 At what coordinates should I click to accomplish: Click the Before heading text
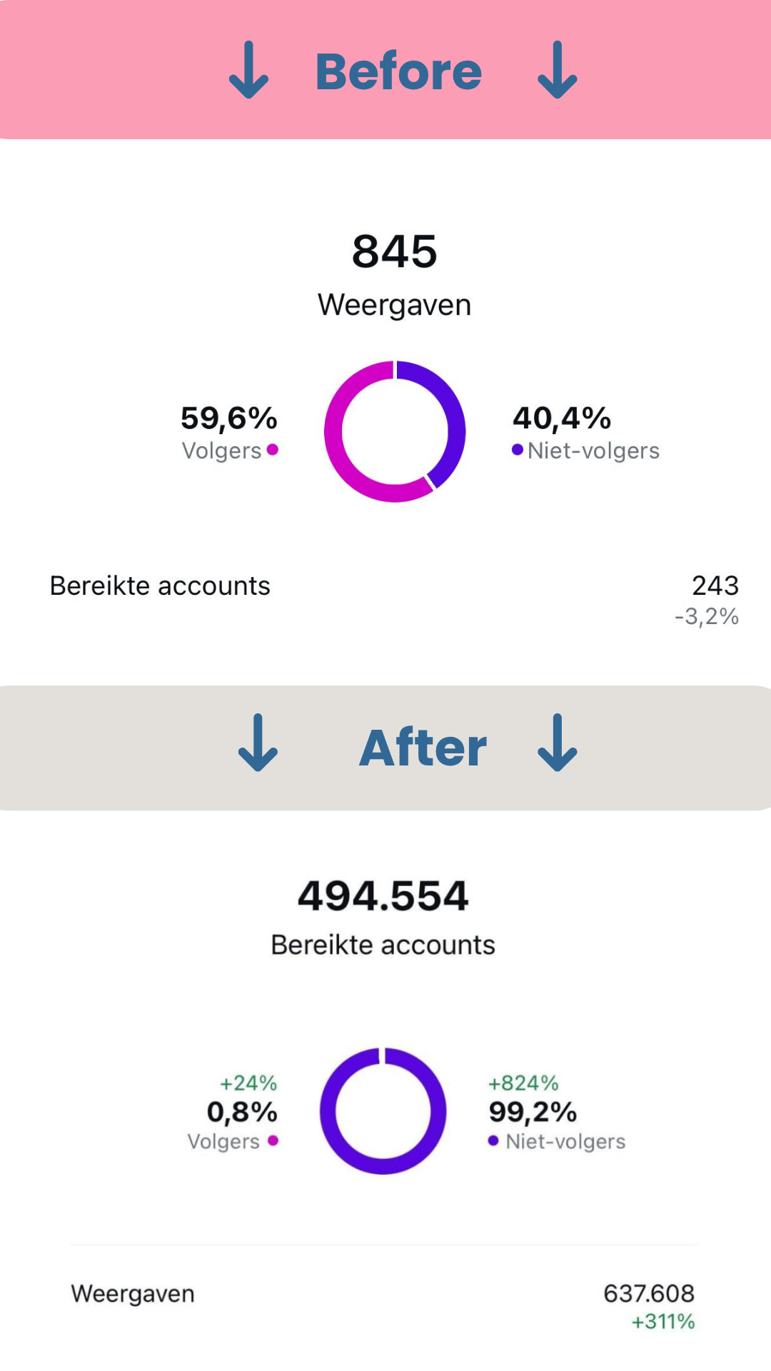[x=398, y=71]
